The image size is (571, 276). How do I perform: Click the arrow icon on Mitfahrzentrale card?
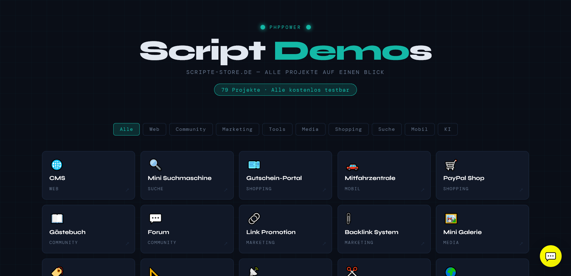[423, 190]
